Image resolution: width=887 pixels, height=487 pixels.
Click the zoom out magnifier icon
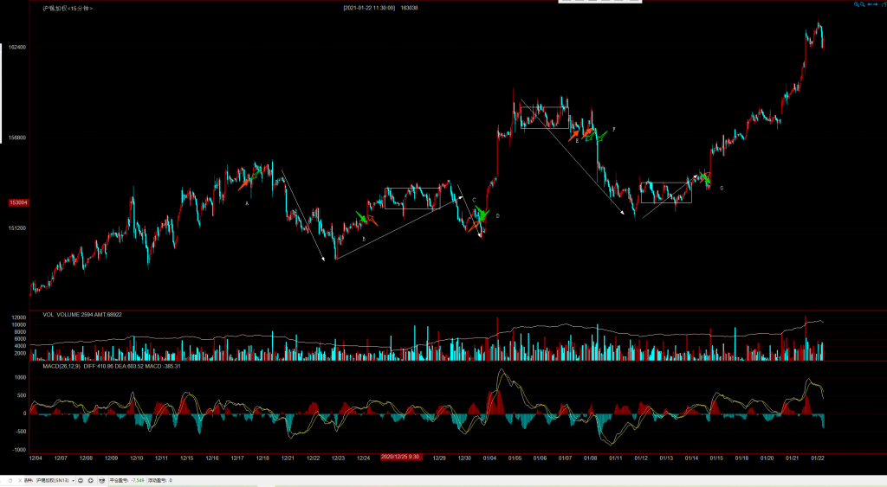click(863, 4)
